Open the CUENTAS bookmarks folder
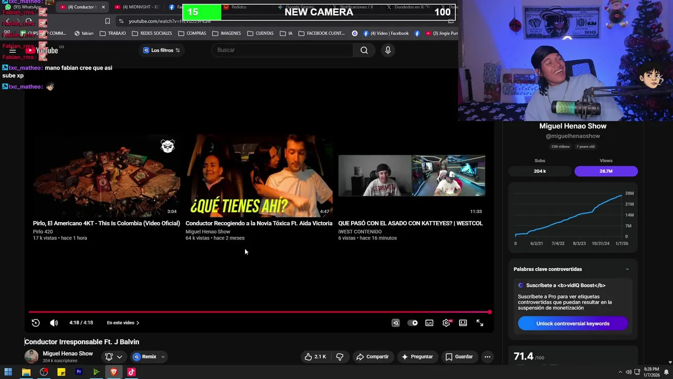673x379 pixels. tap(260, 33)
